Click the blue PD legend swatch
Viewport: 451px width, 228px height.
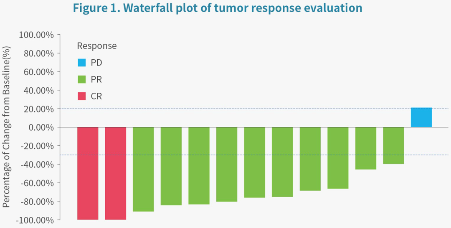[x=82, y=63]
